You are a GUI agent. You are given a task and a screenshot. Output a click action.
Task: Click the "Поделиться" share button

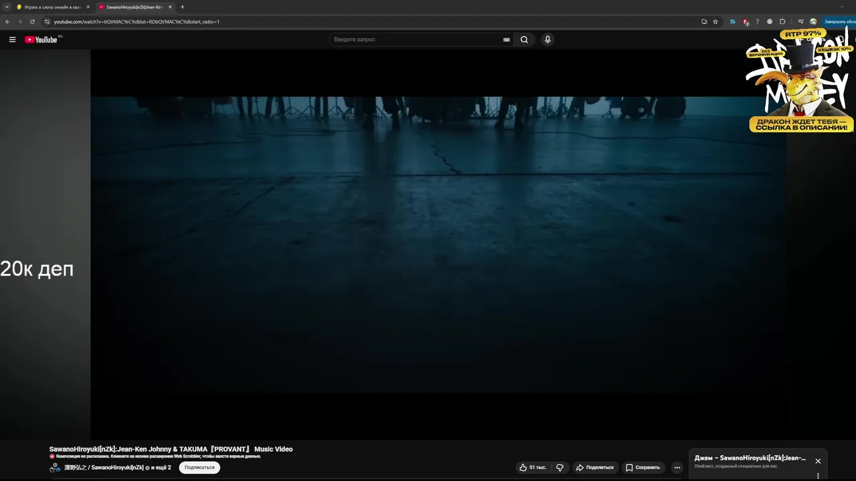click(x=595, y=468)
